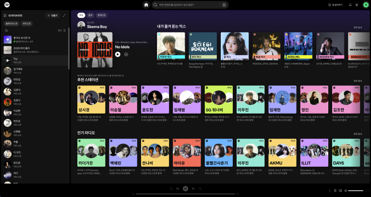Open 아이유 radio card
Image resolution: width=371 pixels, height=197 pixels.
pos(187,157)
